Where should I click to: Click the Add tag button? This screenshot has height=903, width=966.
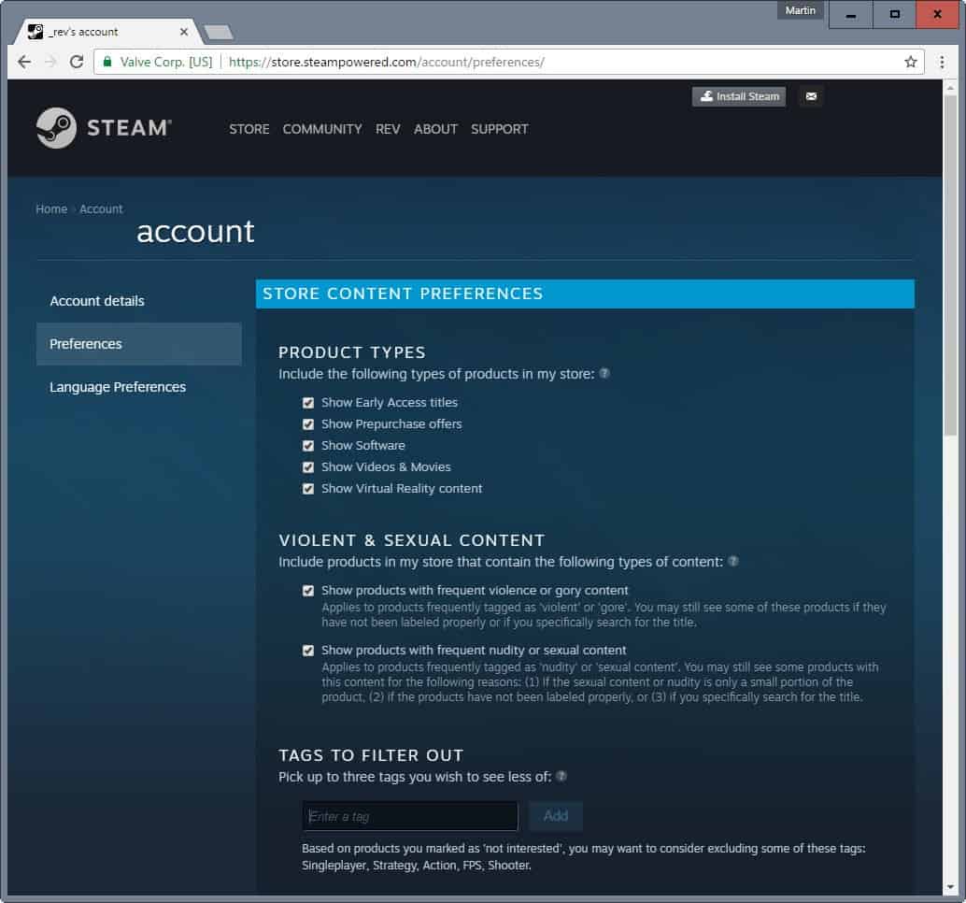[556, 815]
